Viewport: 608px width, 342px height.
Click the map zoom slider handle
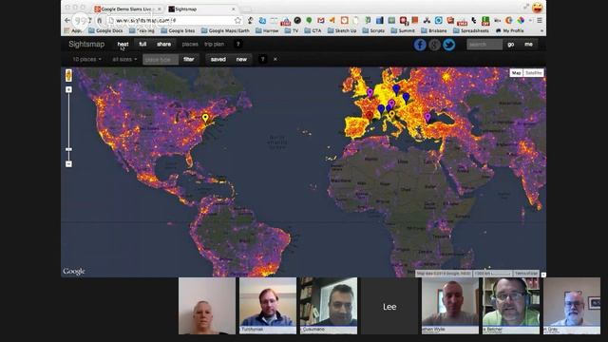tap(68, 149)
